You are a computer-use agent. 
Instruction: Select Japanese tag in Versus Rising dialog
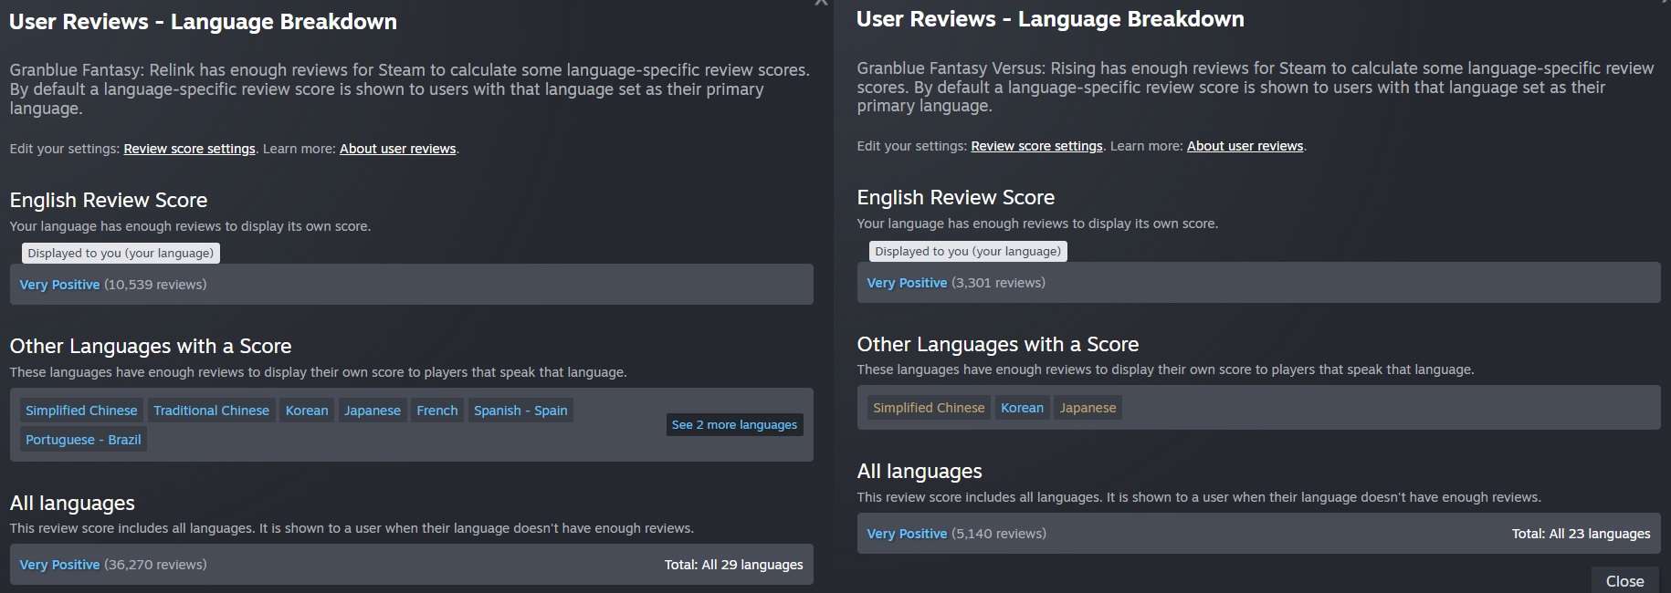[x=1088, y=408]
